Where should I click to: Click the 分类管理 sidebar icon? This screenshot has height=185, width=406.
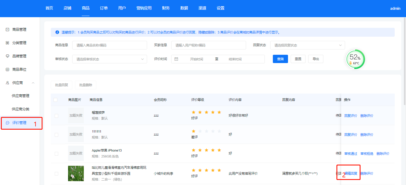(8, 43)
